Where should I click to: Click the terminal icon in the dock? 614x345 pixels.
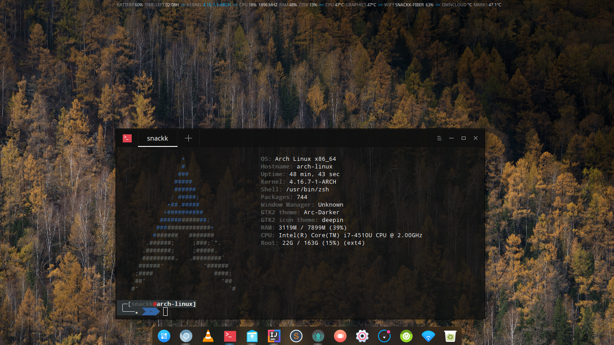[x=230, y=336]
